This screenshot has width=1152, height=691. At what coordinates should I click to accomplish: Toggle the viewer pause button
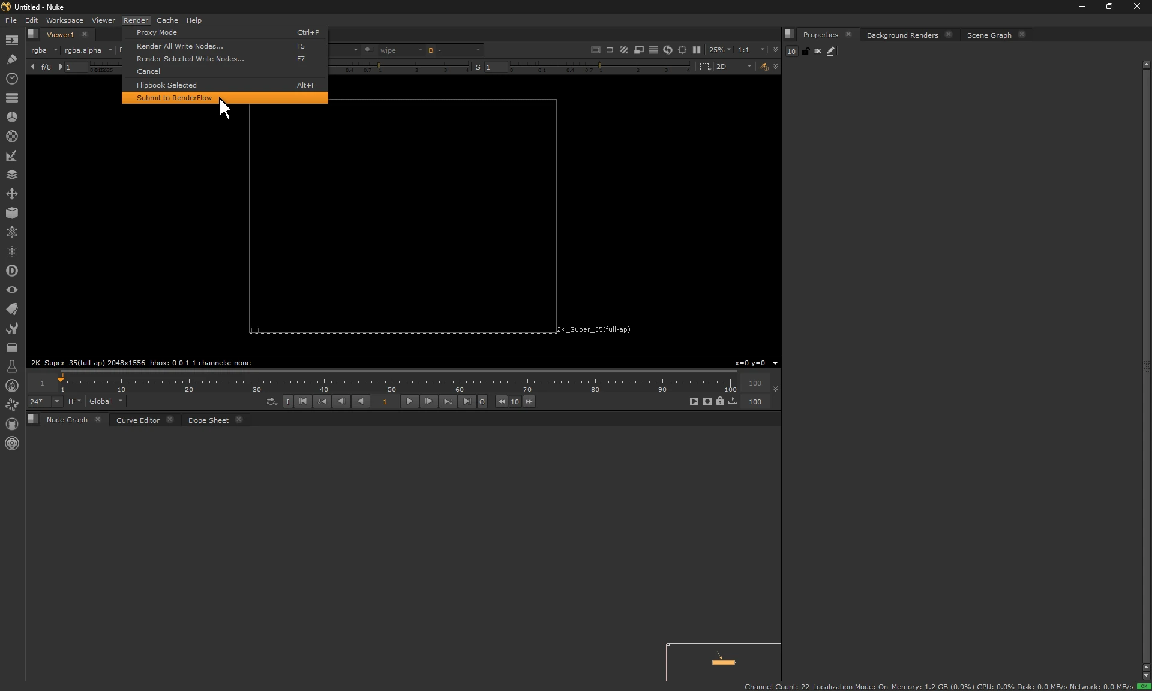697,50
